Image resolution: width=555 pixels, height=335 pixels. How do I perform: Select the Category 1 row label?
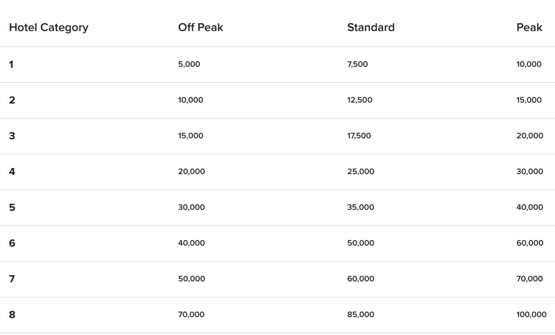point(11,64)
